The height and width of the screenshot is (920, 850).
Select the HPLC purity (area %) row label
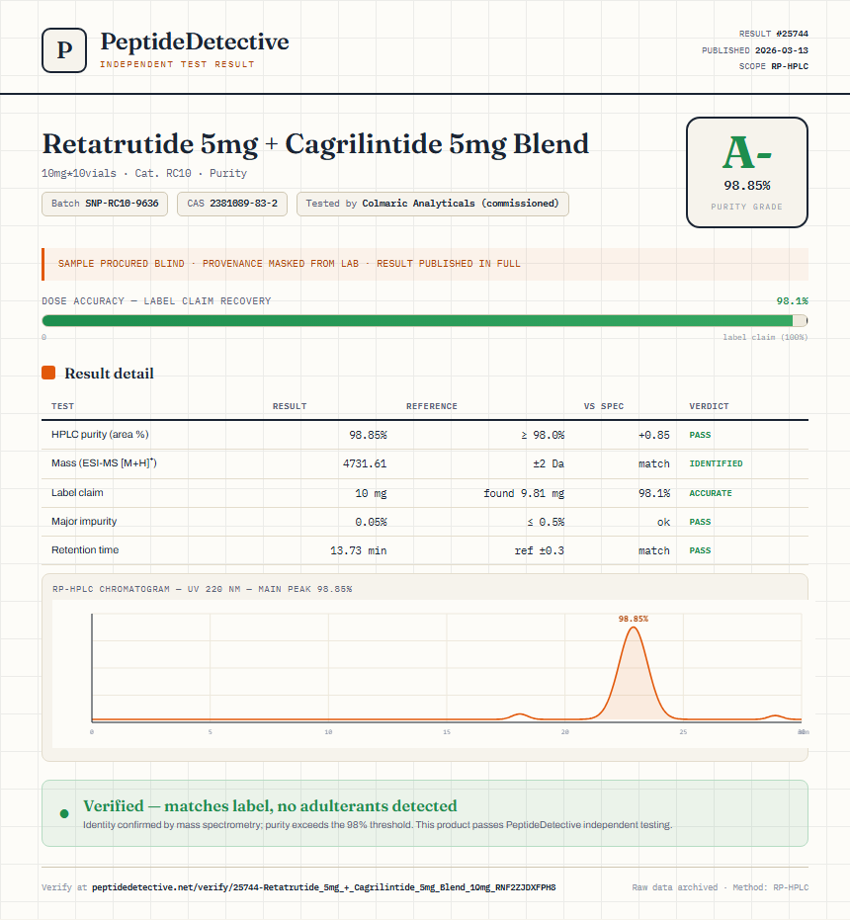[x=100, y=434]
